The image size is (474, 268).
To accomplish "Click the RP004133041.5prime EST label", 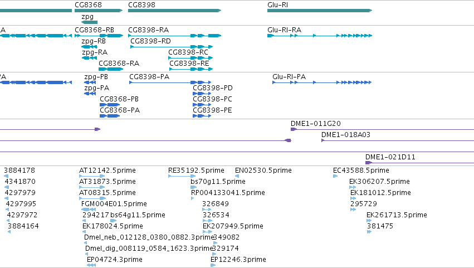I will (228, 193).
